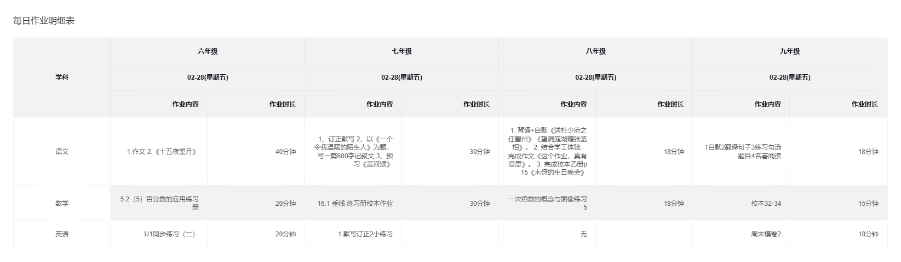This screenshot has width=901, height=262.
Task: Click the 六年级 语文 homework 《十五夜望月》 cell
Action: tap(162, 152)
